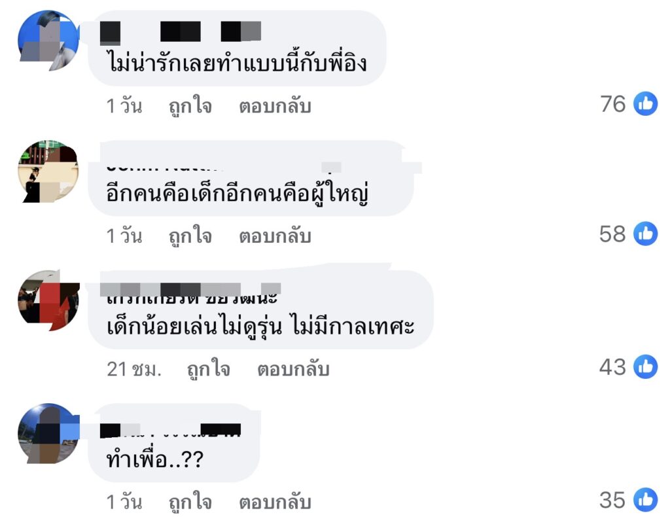Tap ถูกใจ under the ทำเพื่อ..?? comment

pyautogui.click(x=190, y=502)
